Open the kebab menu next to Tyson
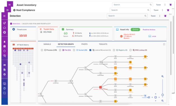Viewport: 176px width, 106px height. pyautogui.click(x=160, y=16)
